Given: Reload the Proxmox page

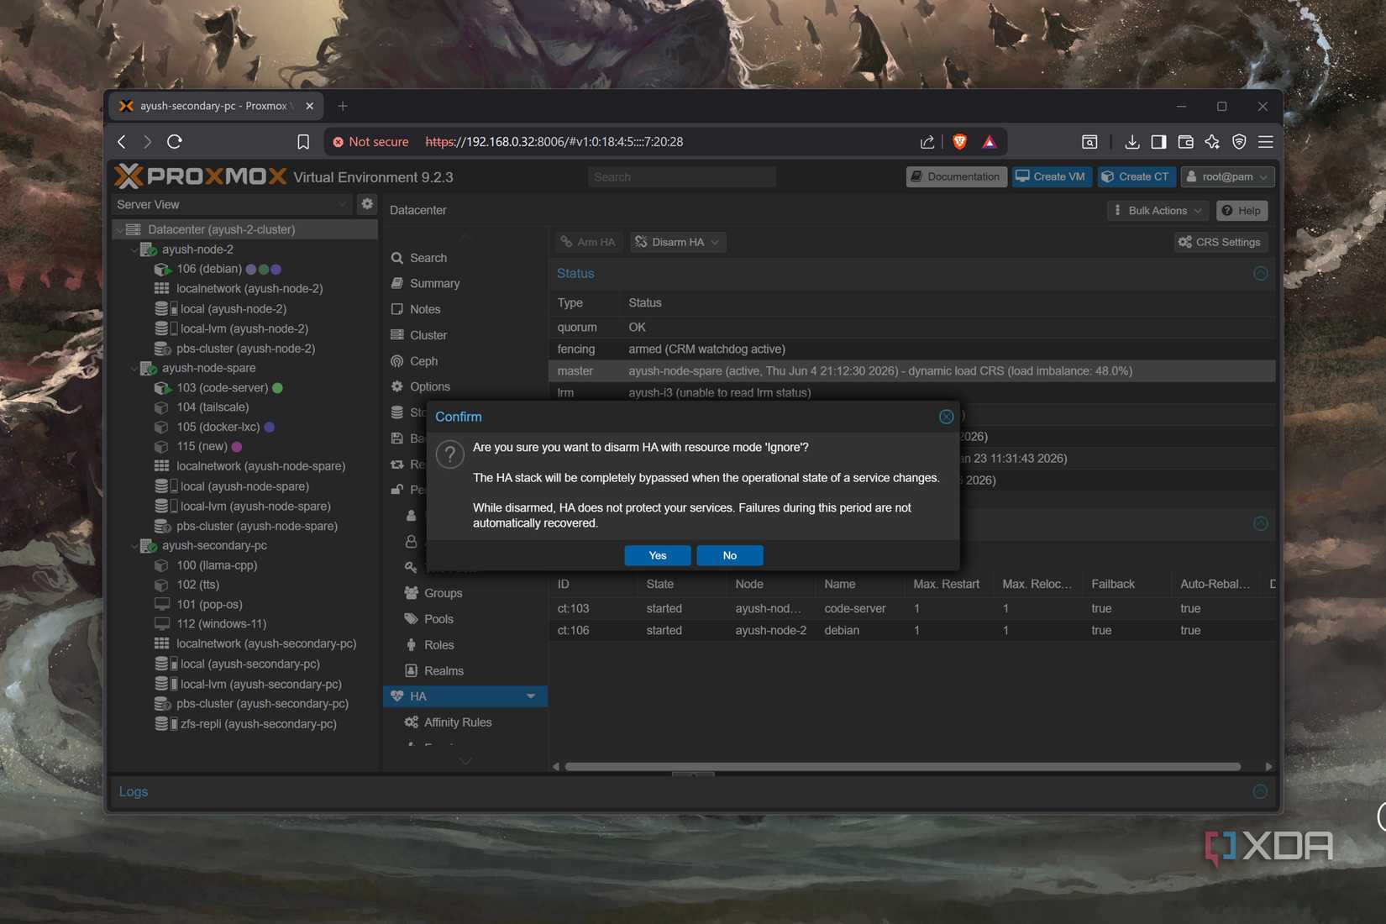Looking at the screenshot, I should tap(175, 142).
